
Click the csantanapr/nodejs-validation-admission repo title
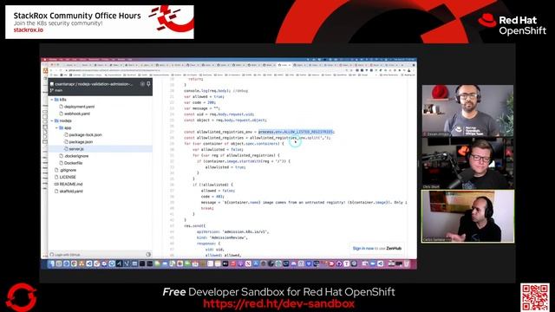(x=94, y=84)
